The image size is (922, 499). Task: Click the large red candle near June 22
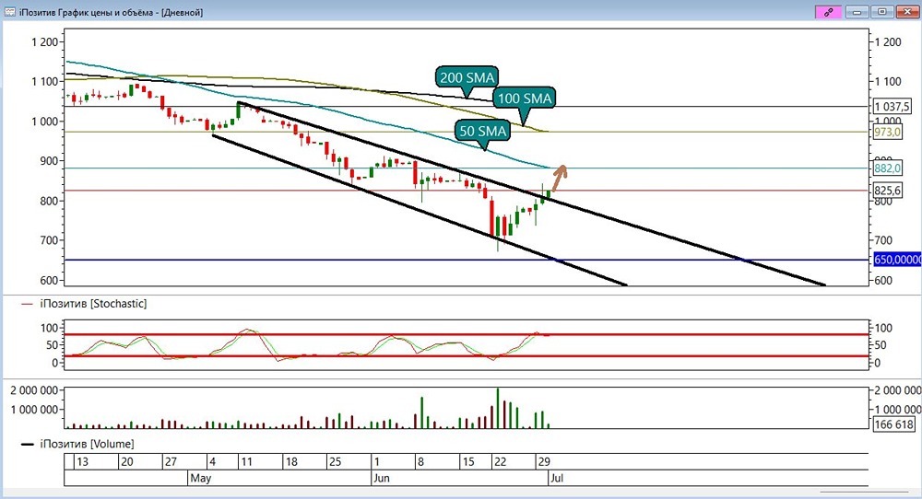pos(491,217)
